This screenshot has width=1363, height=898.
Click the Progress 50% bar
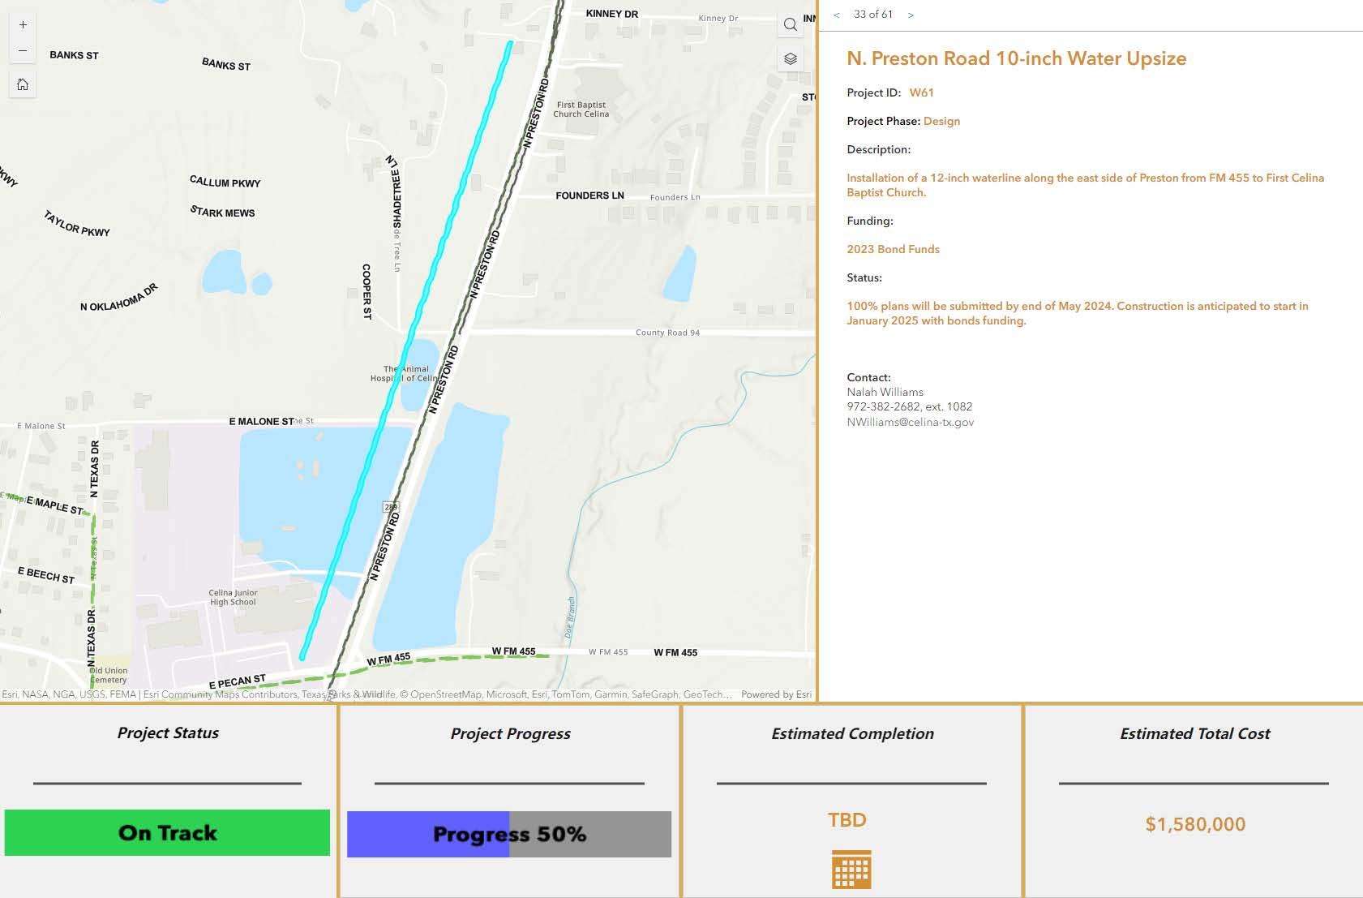[x=509, y=834]
